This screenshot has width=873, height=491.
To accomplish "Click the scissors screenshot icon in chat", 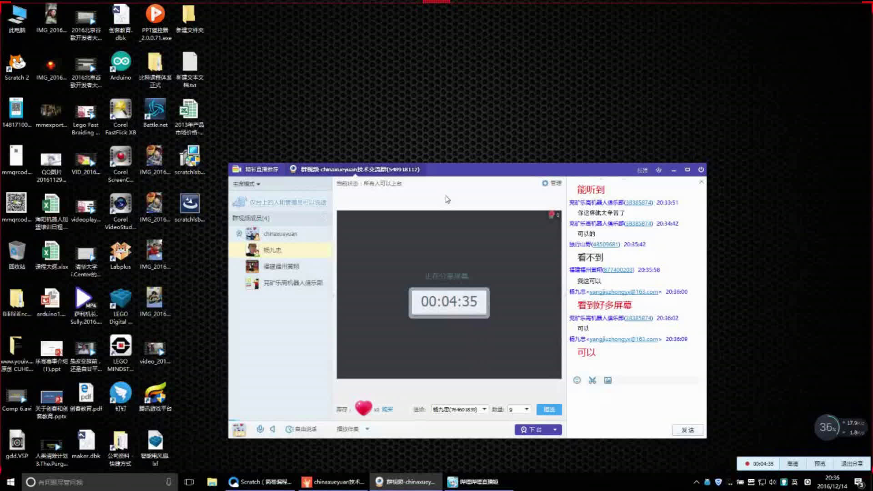I will coord(592,380).
